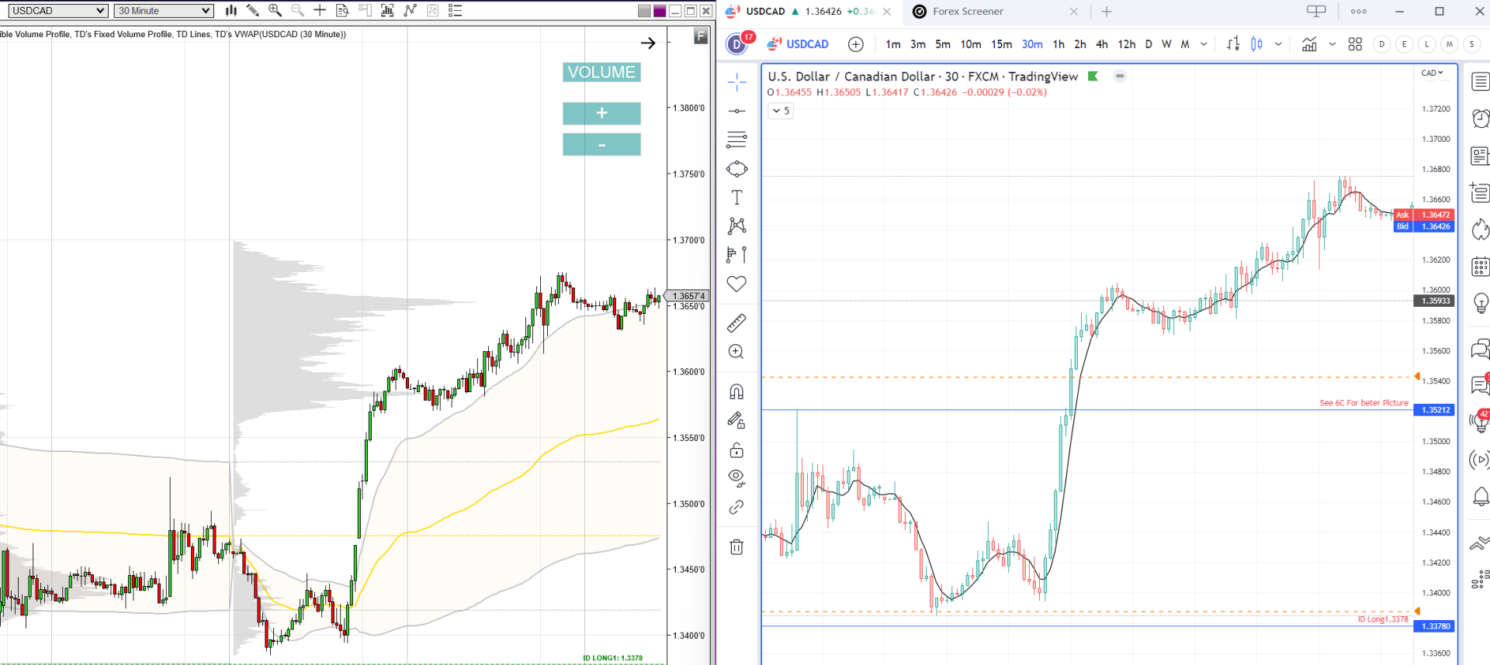
Task: Toggle the L circle button in TradingView toolbar
Action: coord(1426,44)
